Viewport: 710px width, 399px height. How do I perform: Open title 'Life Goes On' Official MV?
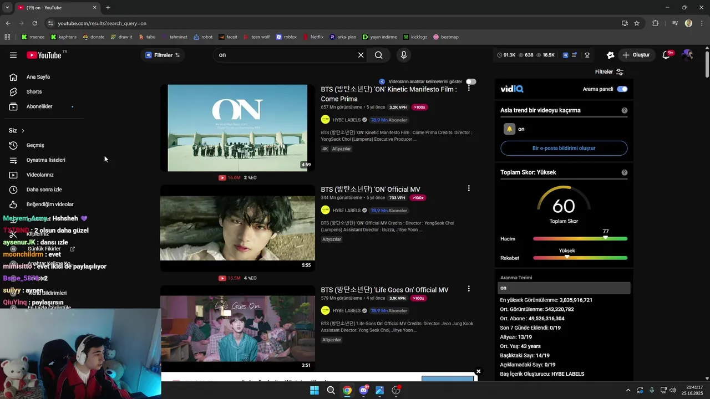(384, 290)
